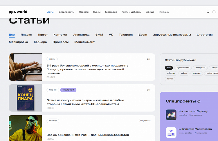
Task: Select the Ecom category tab
Action: tap(143, 35)
